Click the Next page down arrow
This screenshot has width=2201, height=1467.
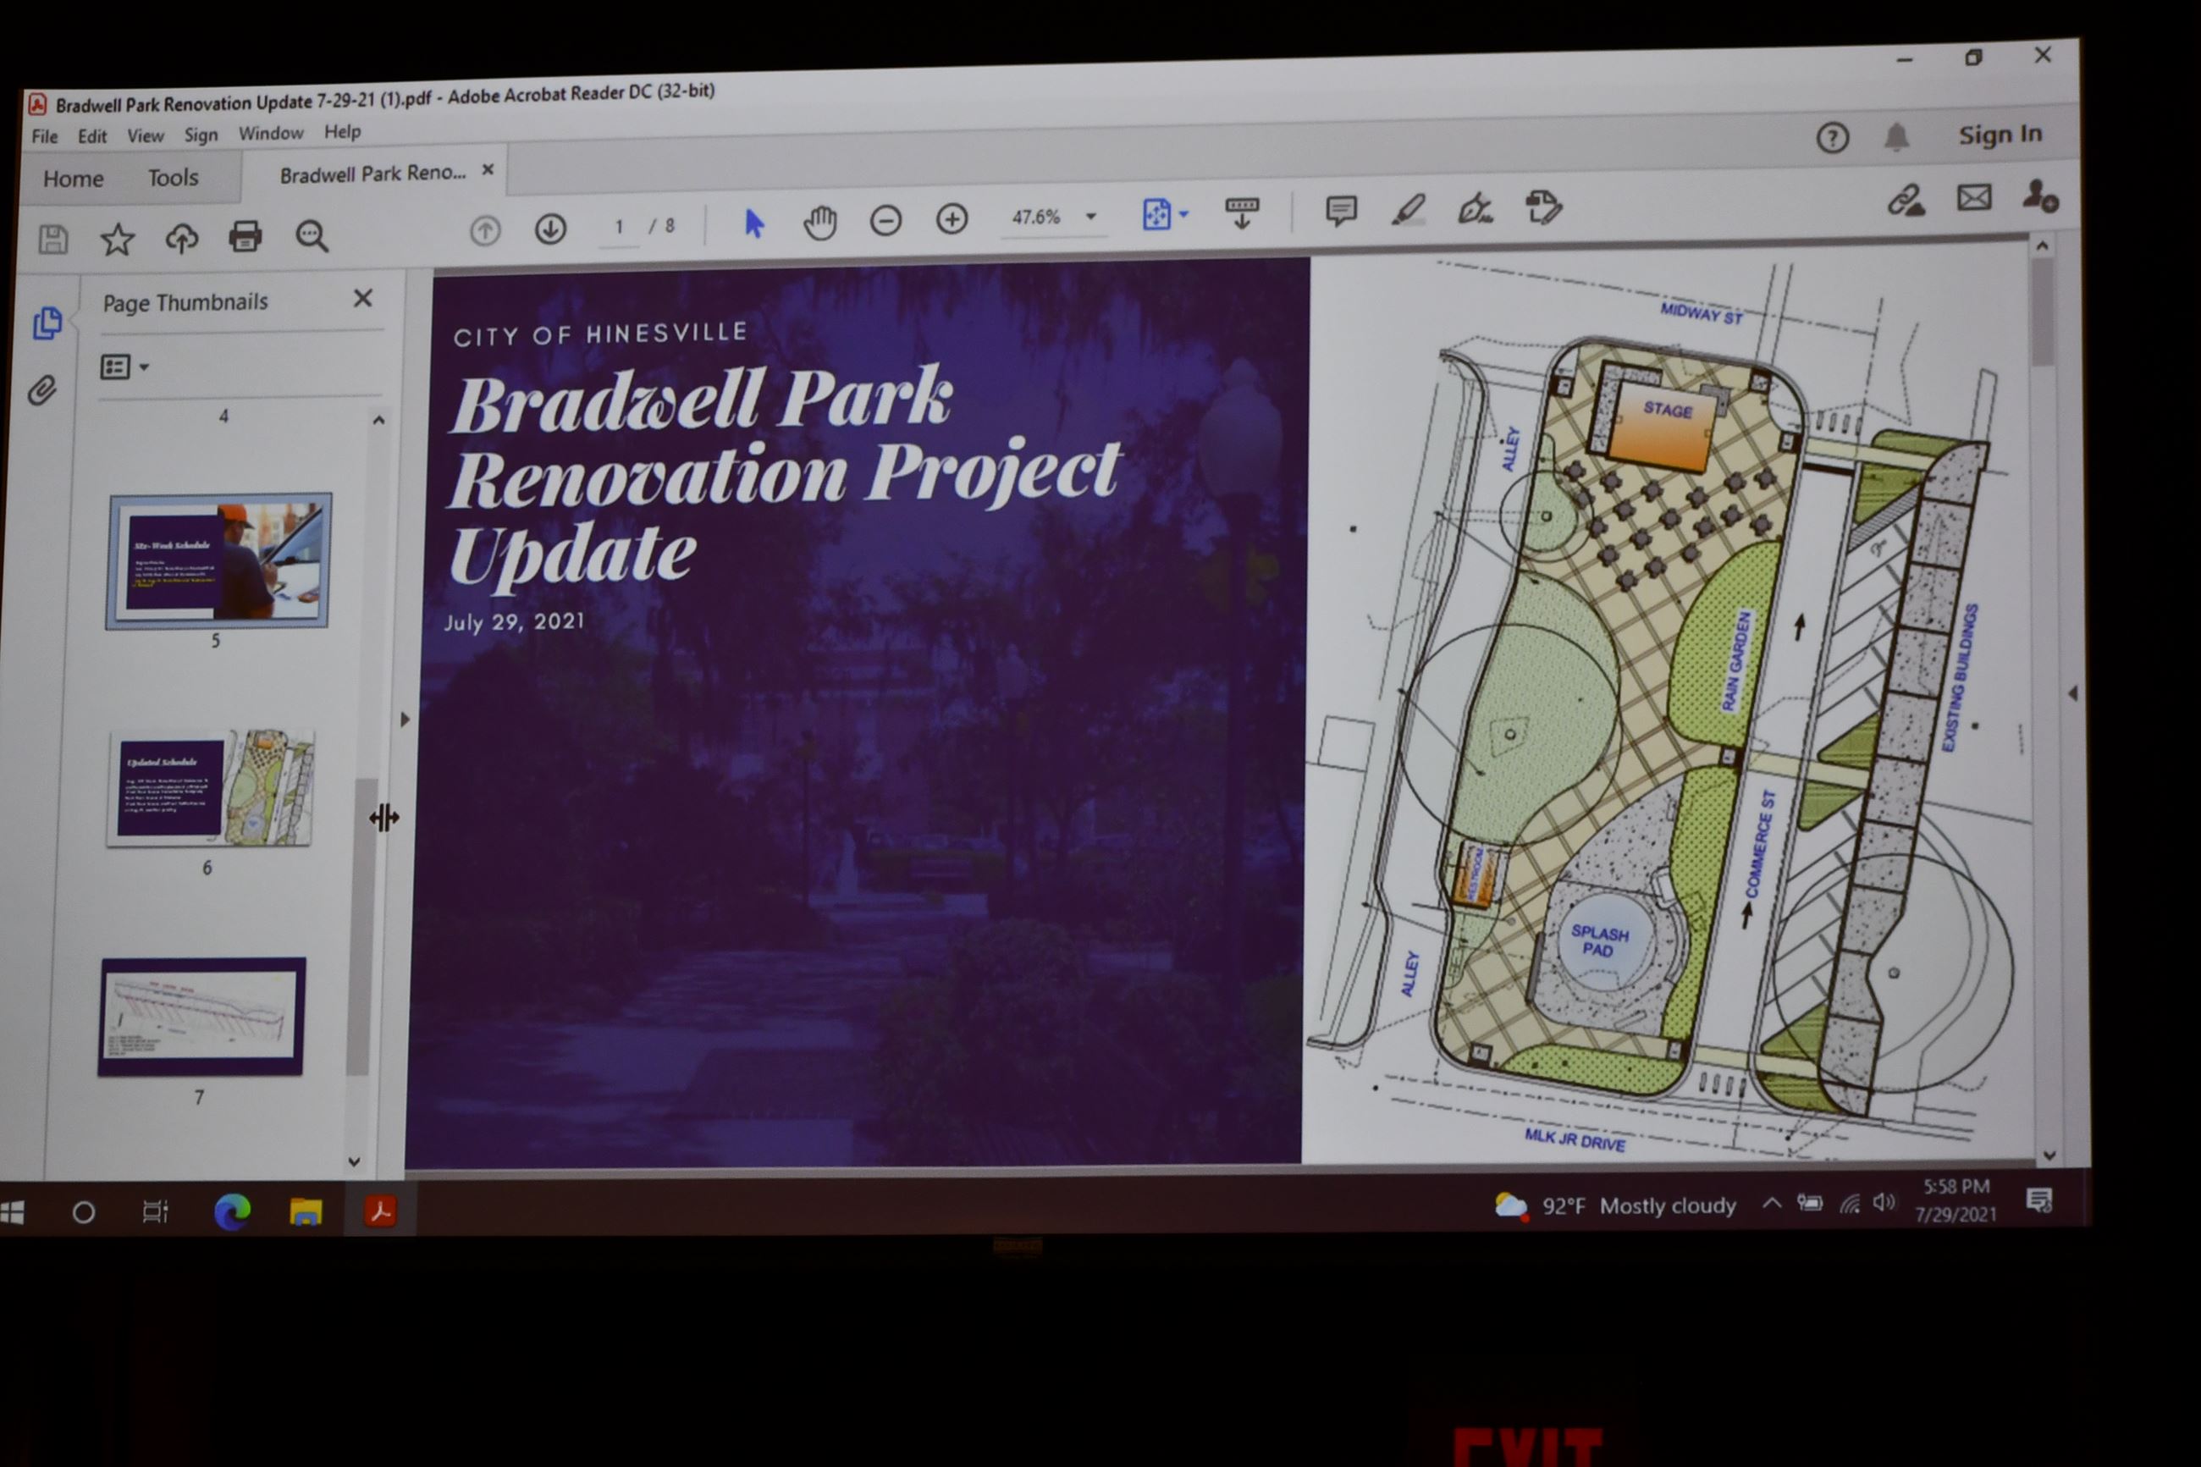550,229
